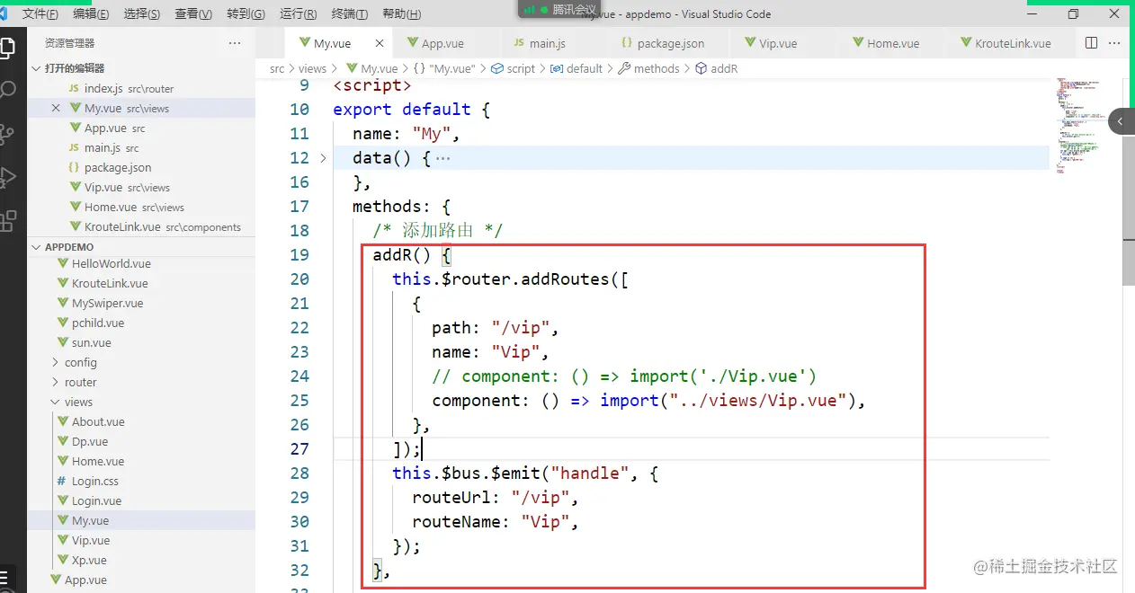Open About.vue in the views folder
This screenshot has width=1135, height=593.
[x=141, y=421]
